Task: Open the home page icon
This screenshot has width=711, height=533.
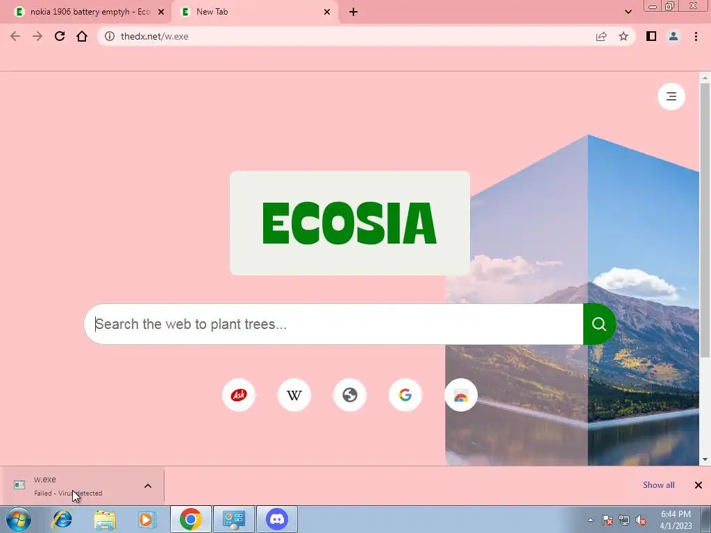Action: point(82,36)
